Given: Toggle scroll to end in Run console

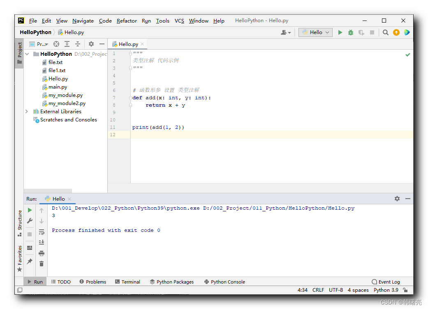Looking at the screenshot, I should click(42, 242).
